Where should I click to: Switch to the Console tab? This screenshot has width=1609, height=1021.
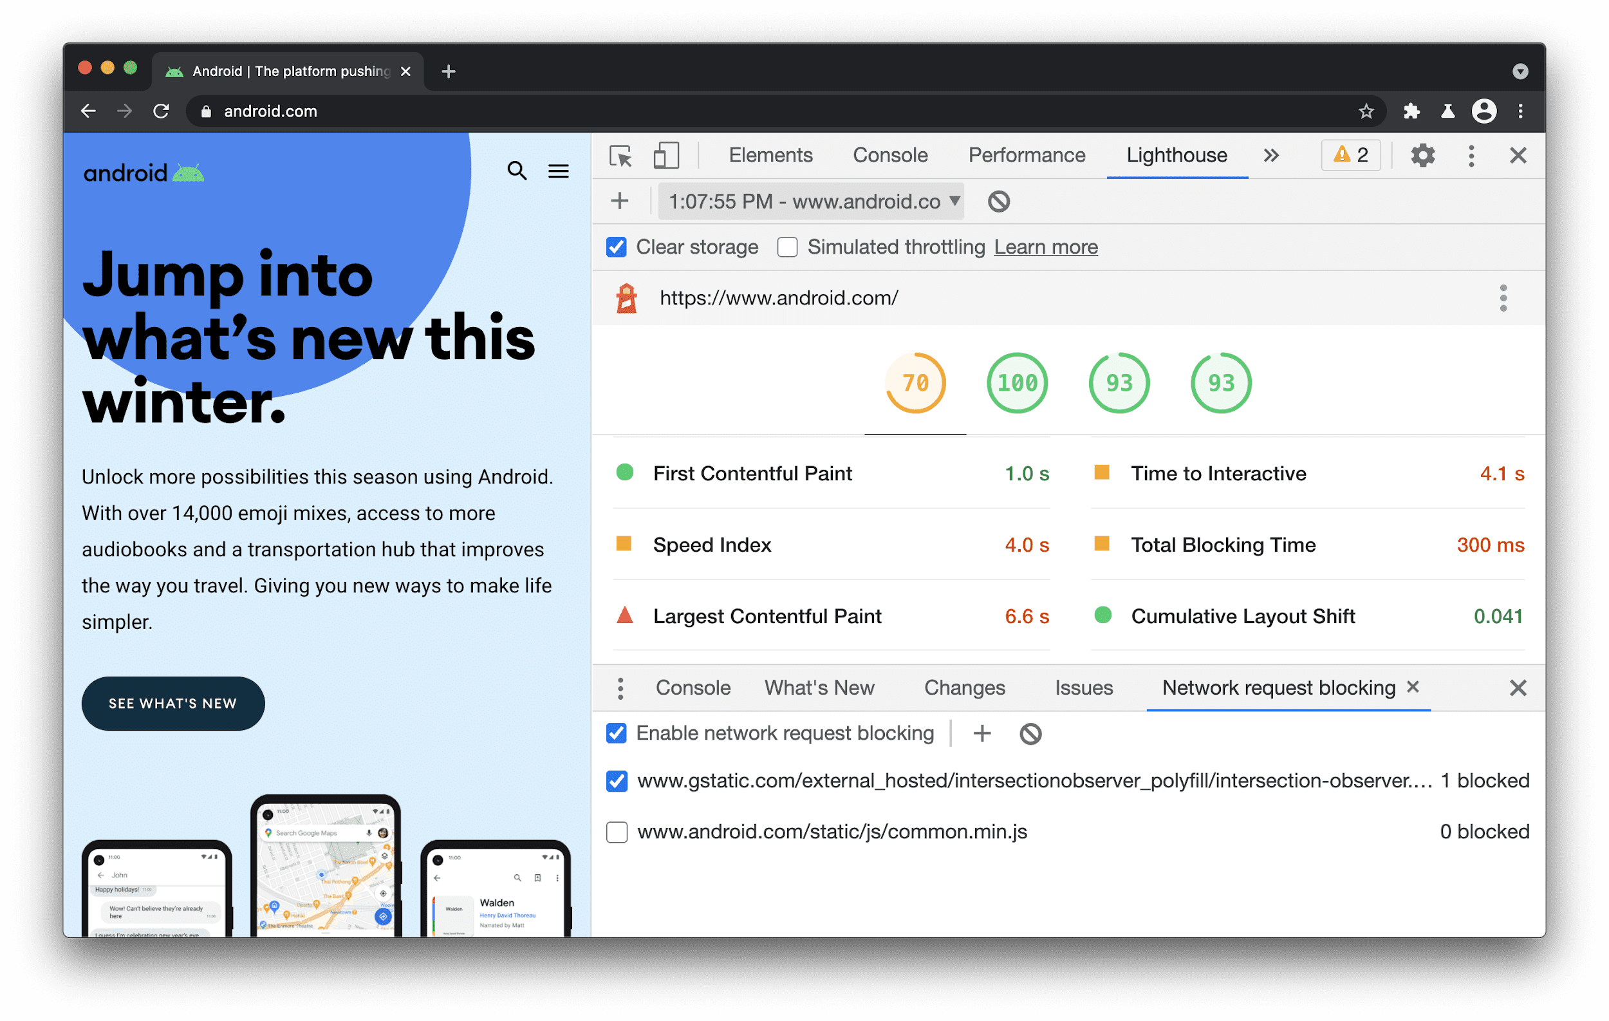point(889,154)
